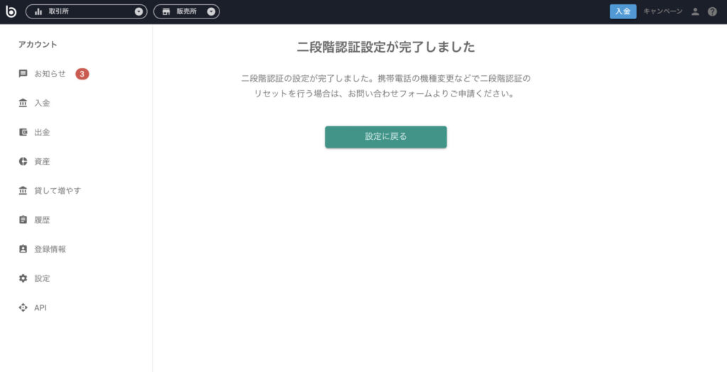Click the お知らせ message icon
727x372 pixels.
pos(23,74)
